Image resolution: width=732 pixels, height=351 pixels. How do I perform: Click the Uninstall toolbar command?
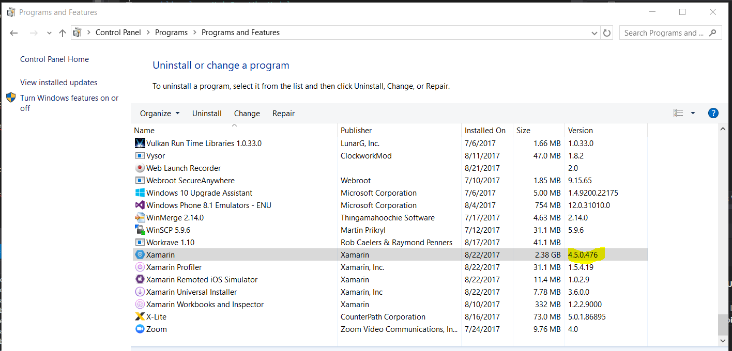pos(207,113)
